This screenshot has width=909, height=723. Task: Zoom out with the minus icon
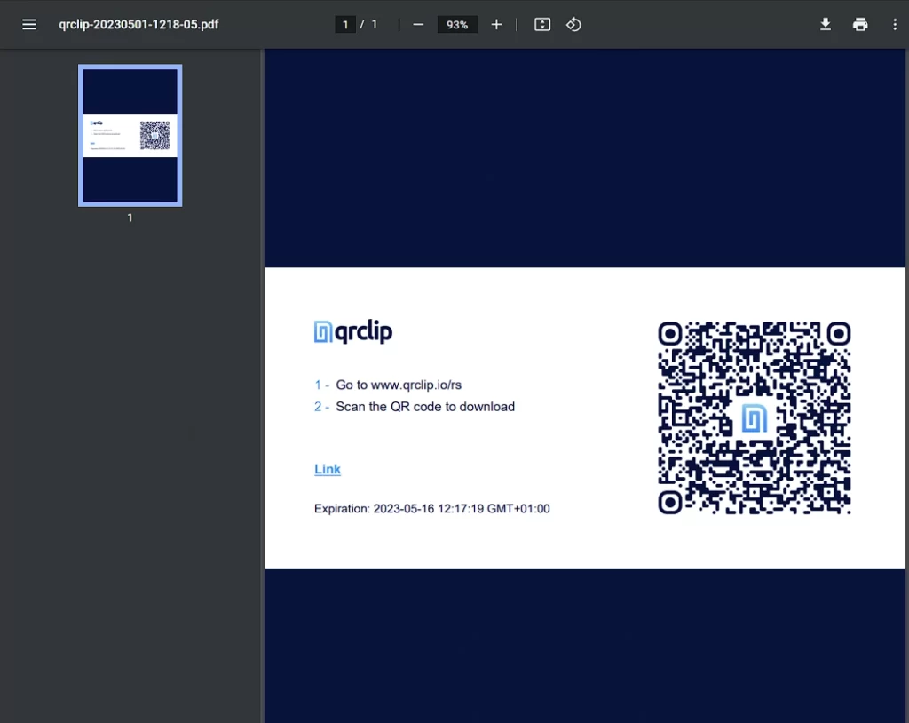pos(418,24)
